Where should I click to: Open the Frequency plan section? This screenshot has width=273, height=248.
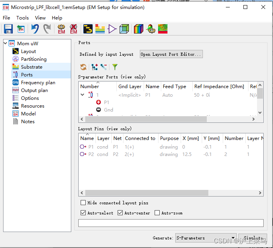[x=38, y=82]
